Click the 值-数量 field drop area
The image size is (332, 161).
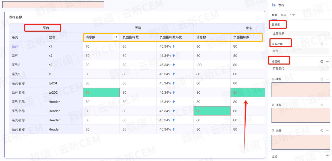tap(301, 142)
